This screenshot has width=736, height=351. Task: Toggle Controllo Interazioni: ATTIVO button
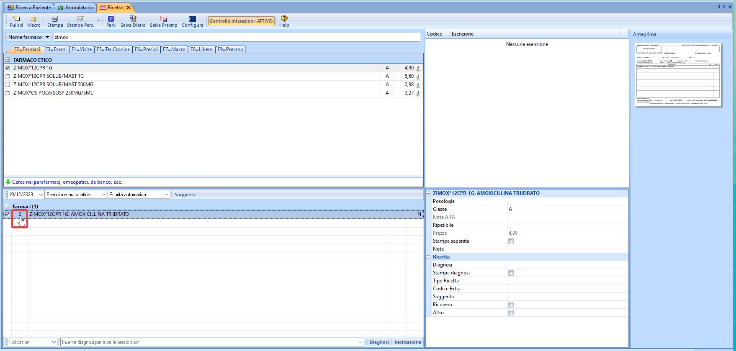click(x=241, y=21)
